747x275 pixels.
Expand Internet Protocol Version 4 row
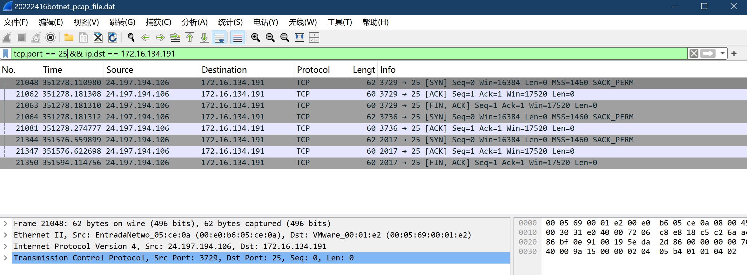click(x=6, y=246)
